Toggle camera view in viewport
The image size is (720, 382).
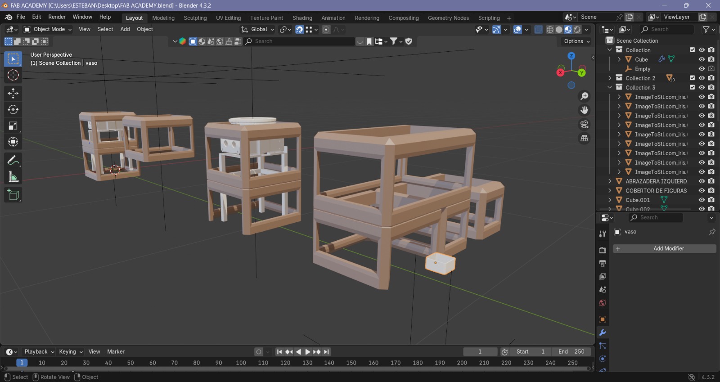pos(584,124)
